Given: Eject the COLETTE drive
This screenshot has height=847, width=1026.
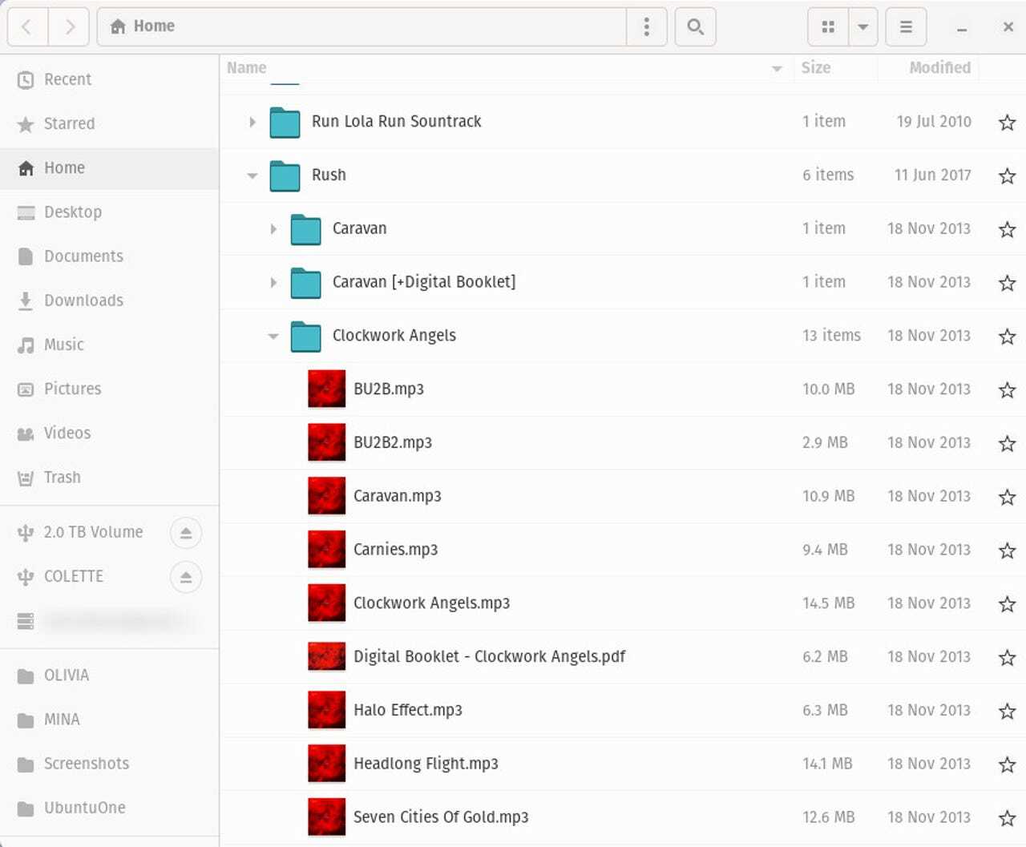Looking at the screenshot, I should [x=186, y=577].
